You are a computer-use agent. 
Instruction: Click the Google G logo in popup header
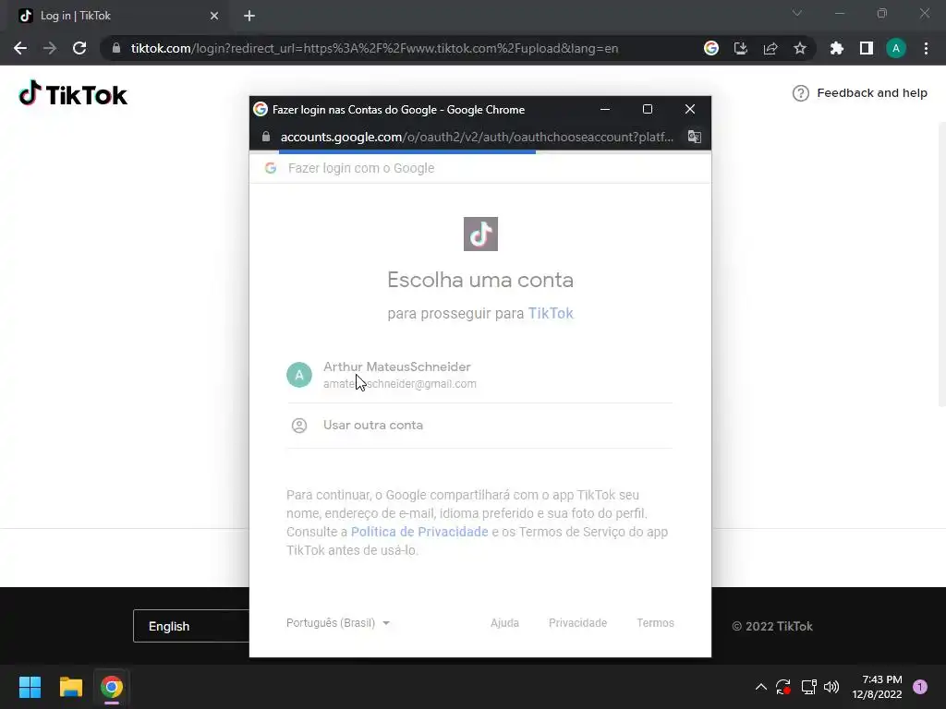tap(271, 168)
